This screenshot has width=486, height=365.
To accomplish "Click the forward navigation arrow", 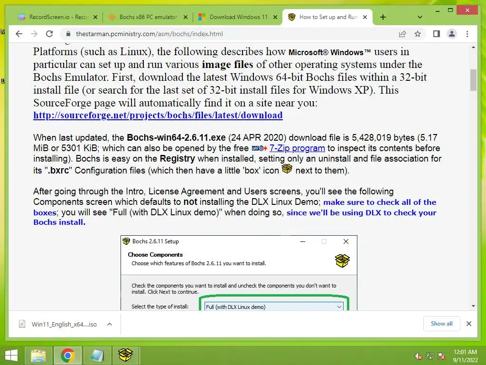I will tap(34, 34).
